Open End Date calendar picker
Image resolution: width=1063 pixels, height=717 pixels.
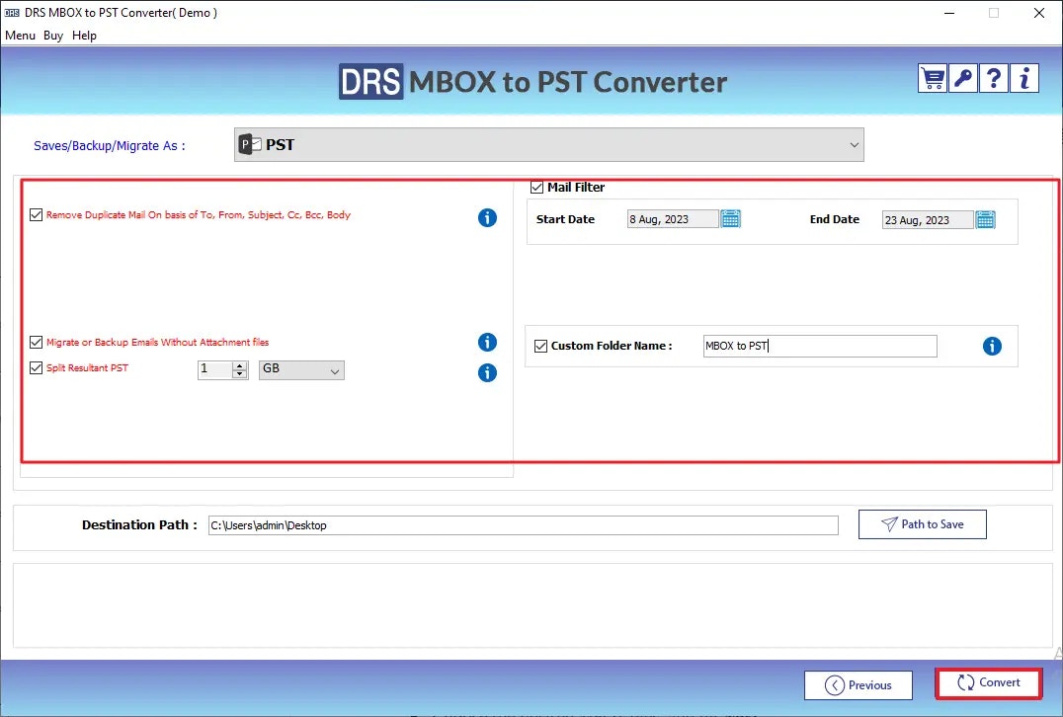(x=985, y=219)
